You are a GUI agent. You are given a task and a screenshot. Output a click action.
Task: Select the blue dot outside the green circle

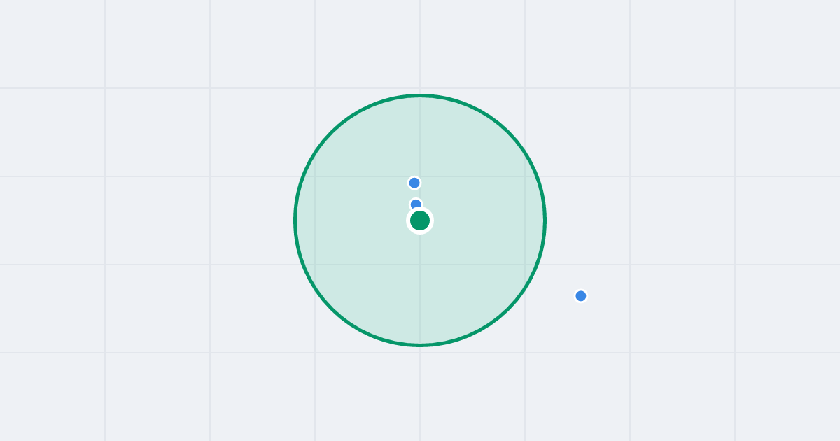581,296
